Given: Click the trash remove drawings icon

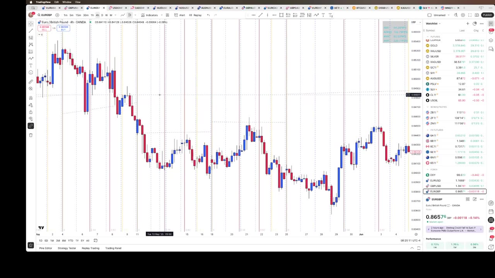Looking at the screenshot, I should click(31, 135).
